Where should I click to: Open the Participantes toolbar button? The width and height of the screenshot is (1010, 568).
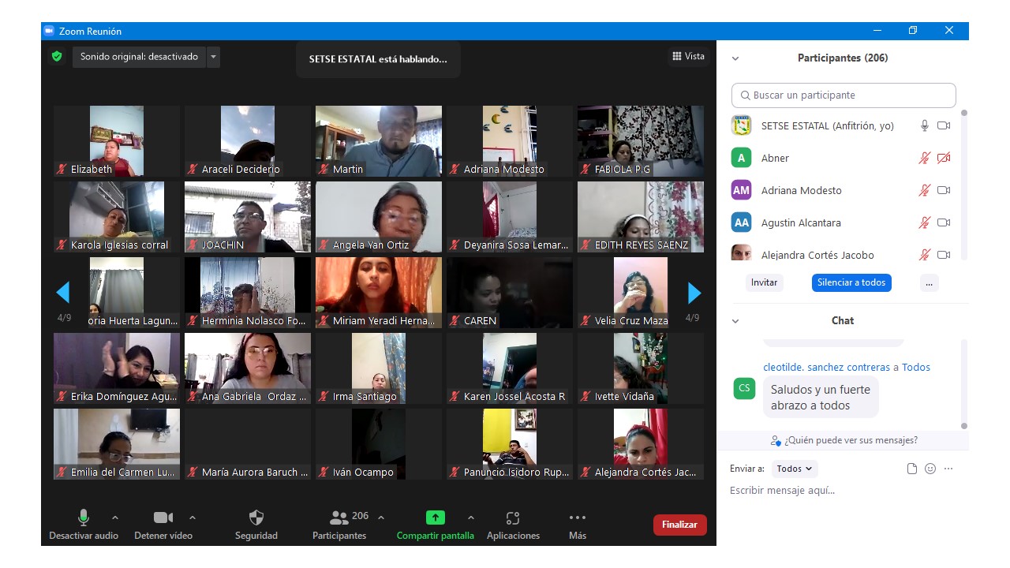point(339,525)
